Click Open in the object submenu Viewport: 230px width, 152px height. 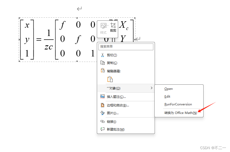click(x=168, y=89)
